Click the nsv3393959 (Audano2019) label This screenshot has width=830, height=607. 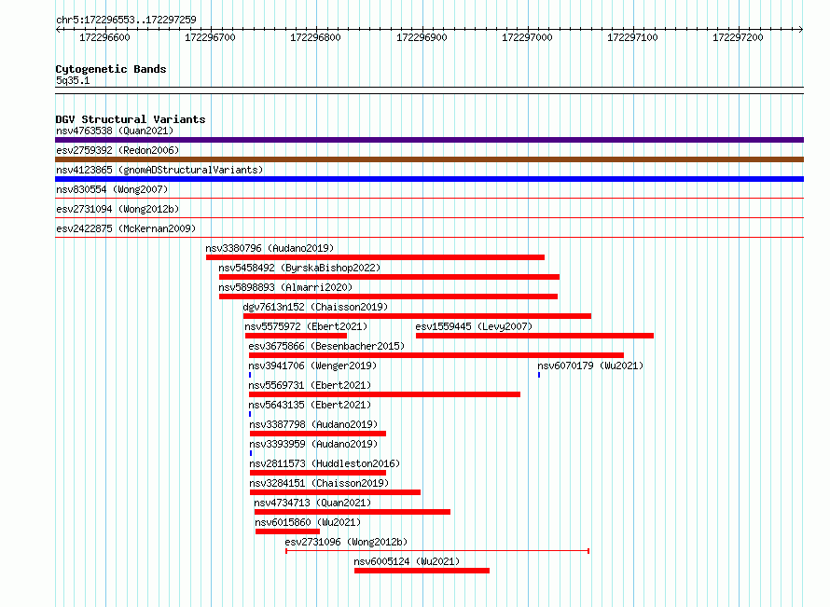click(313, 444)
